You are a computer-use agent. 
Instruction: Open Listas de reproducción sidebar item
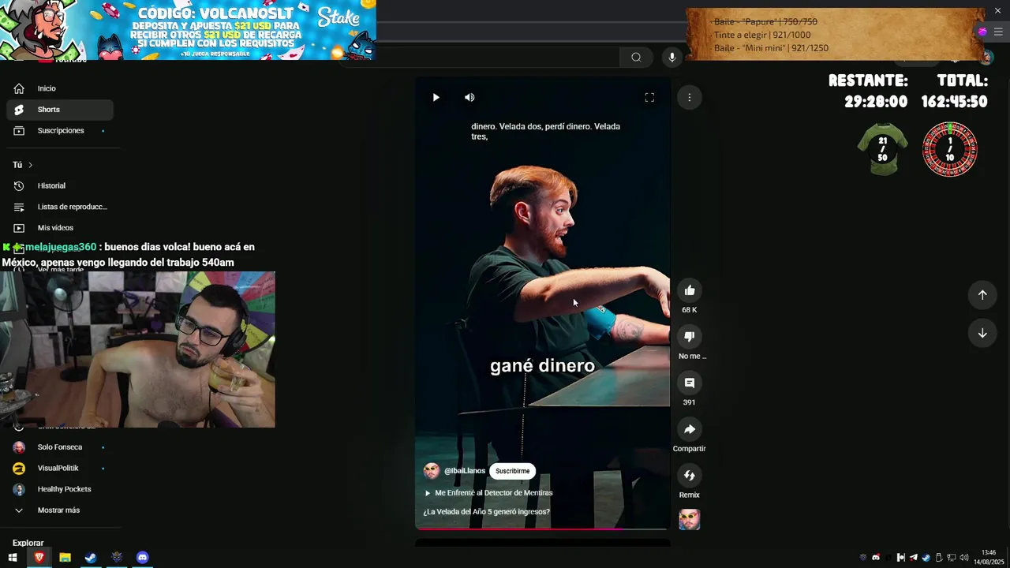click(59, 207)
